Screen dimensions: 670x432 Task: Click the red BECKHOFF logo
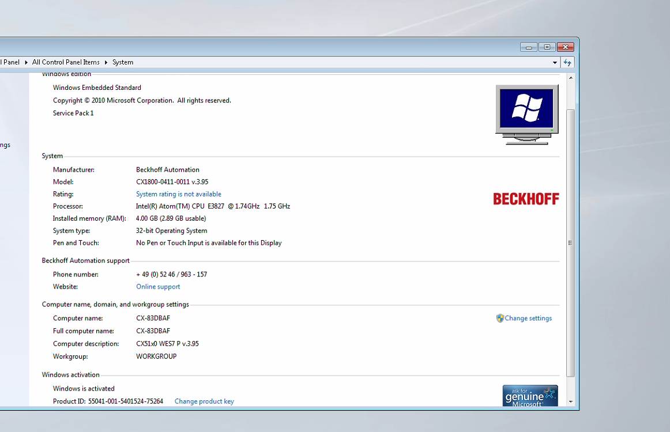click(526, 199)
